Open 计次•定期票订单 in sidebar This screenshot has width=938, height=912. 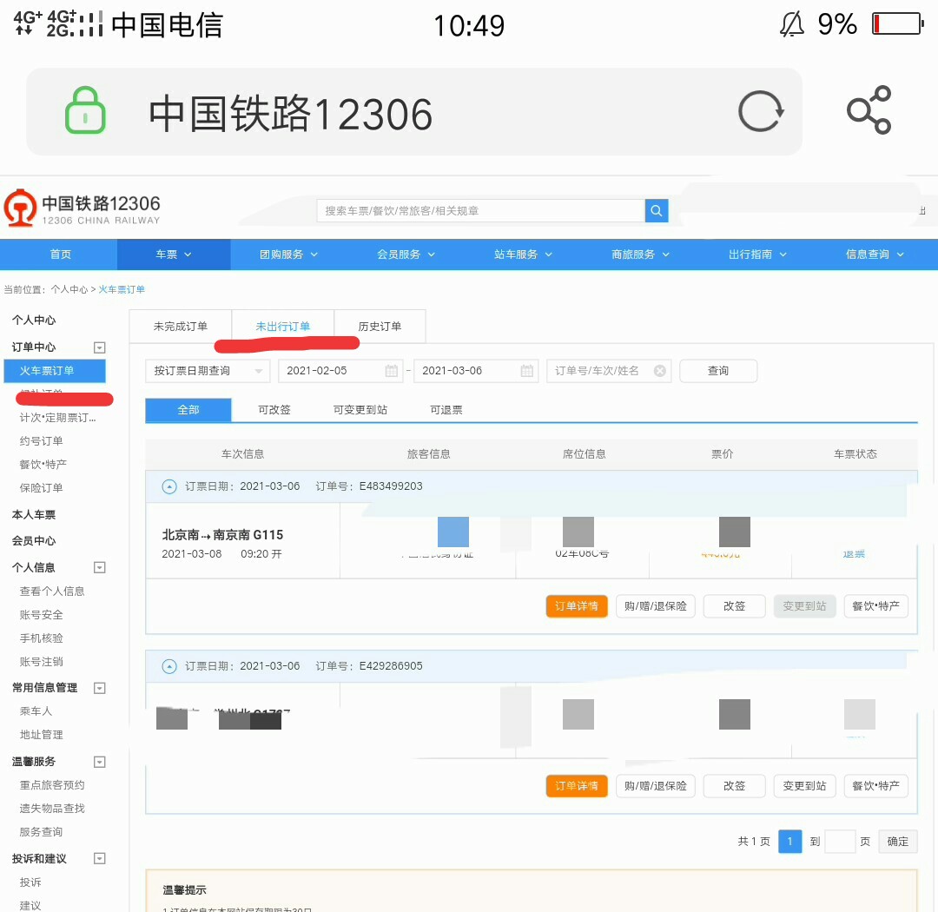coord(58,418)
